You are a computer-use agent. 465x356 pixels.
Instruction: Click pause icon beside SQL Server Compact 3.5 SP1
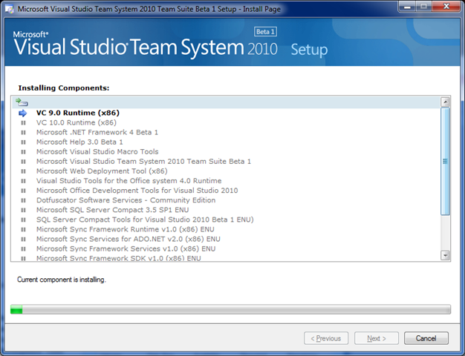(23, 211)
